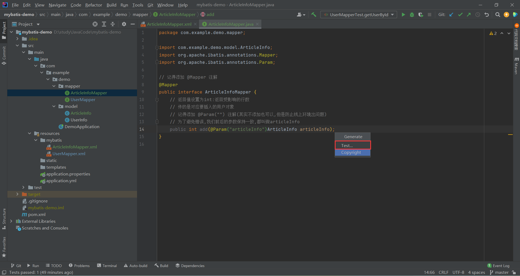
Task: Click Git Commit checkmark icon
Action: tap(460, 15)
